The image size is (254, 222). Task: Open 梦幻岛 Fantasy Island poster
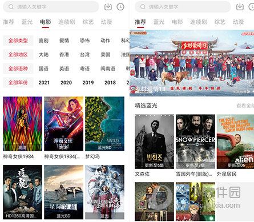click(x=105, y=124)
